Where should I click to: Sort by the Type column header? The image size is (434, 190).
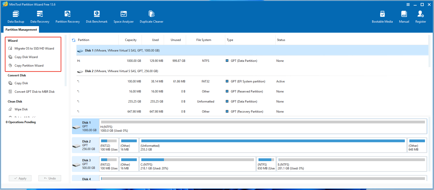[230, 40]
